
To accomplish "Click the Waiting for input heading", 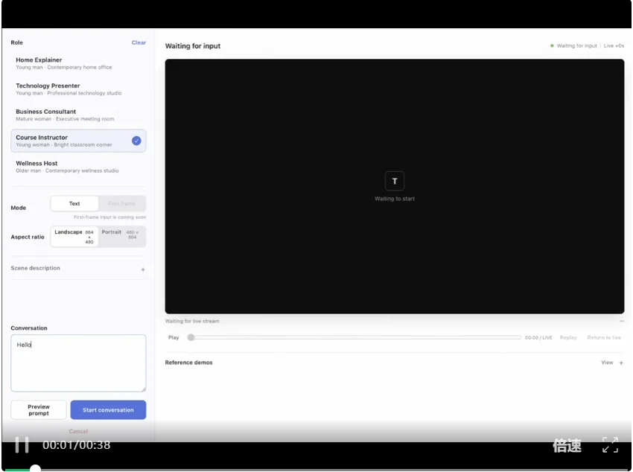I will [x=193, y=46].
